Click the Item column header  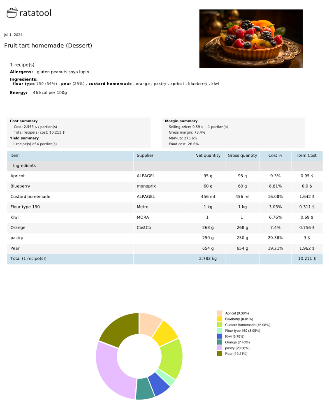click(15, 155)
